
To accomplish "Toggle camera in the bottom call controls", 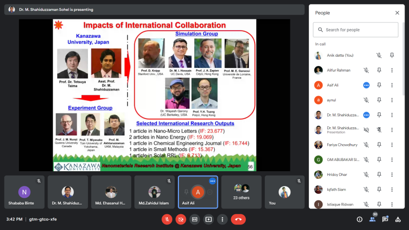I will coord(181,219).
